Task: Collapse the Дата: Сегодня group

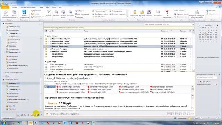Action: pos(45,36)
